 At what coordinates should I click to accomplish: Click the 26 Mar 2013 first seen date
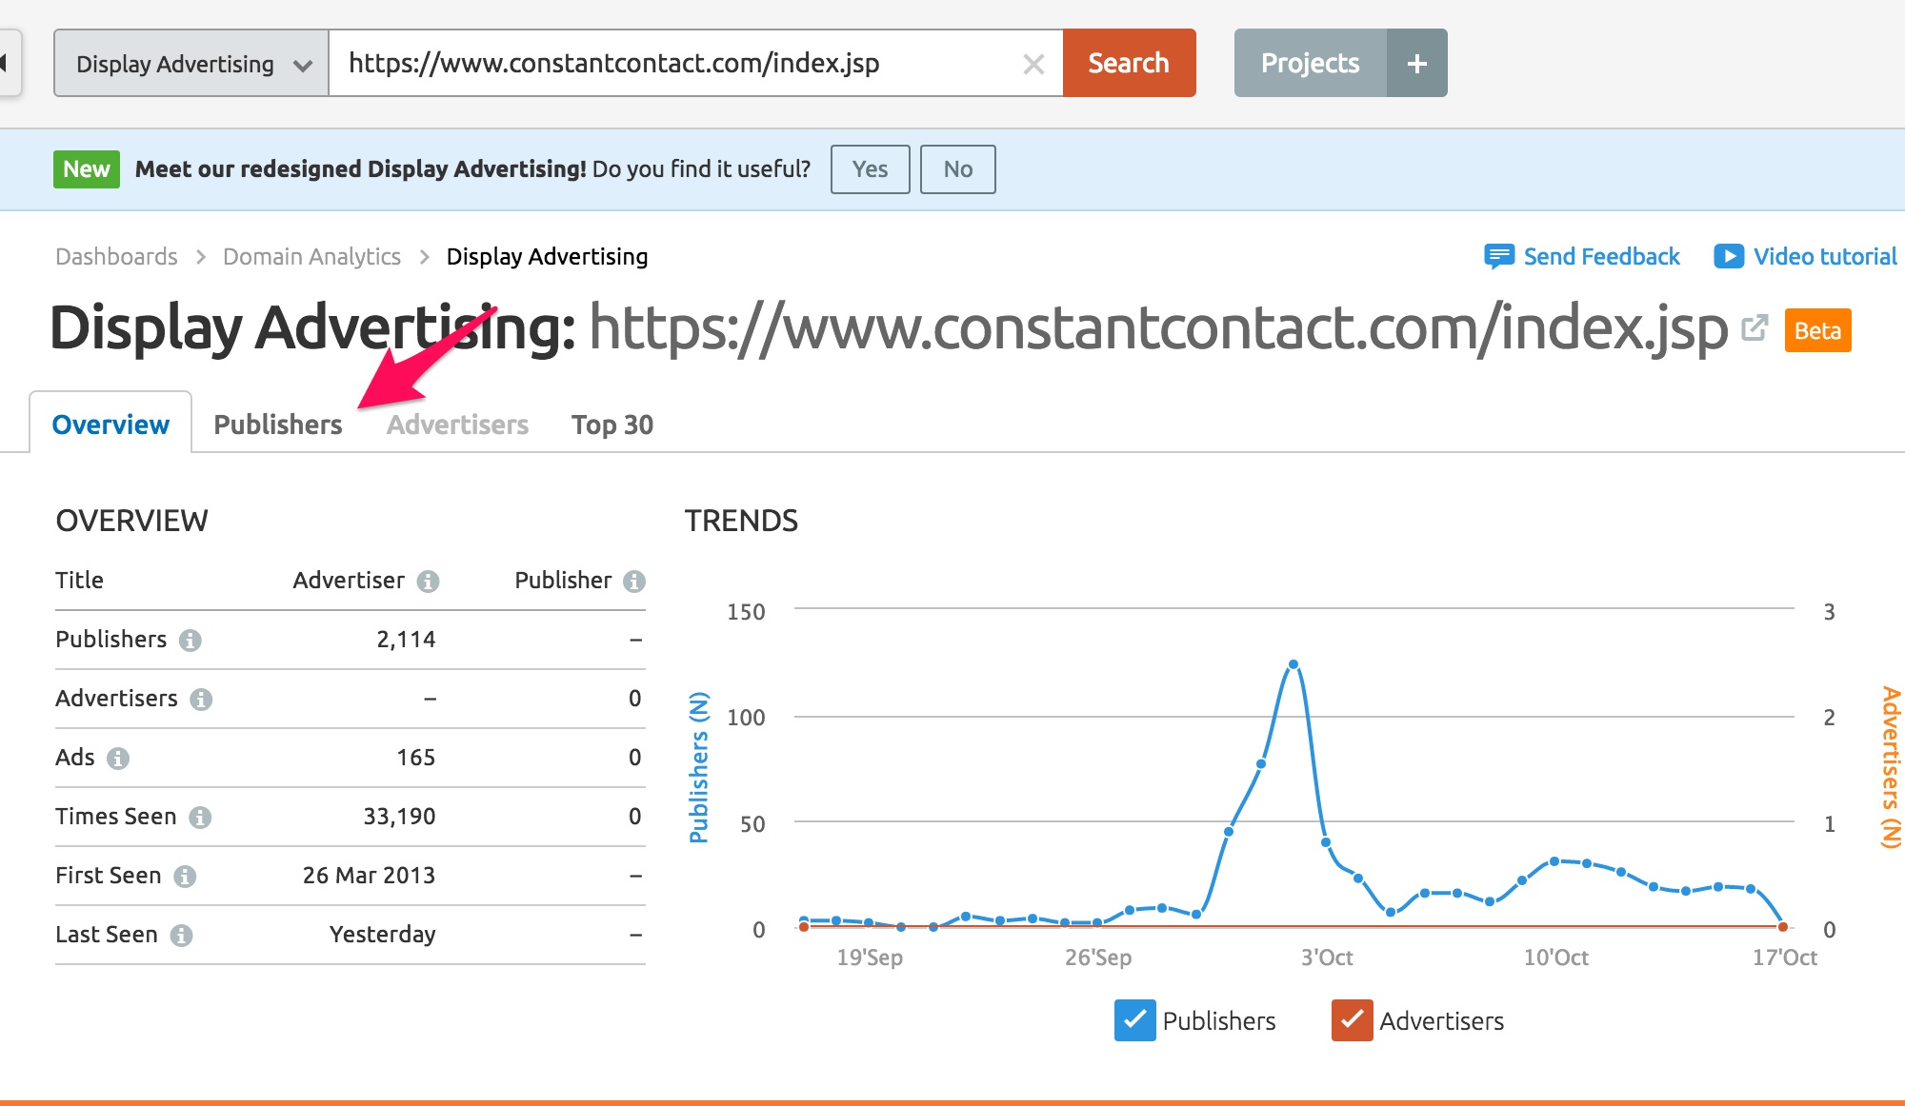pyautogui.click(x=369, y=876)
